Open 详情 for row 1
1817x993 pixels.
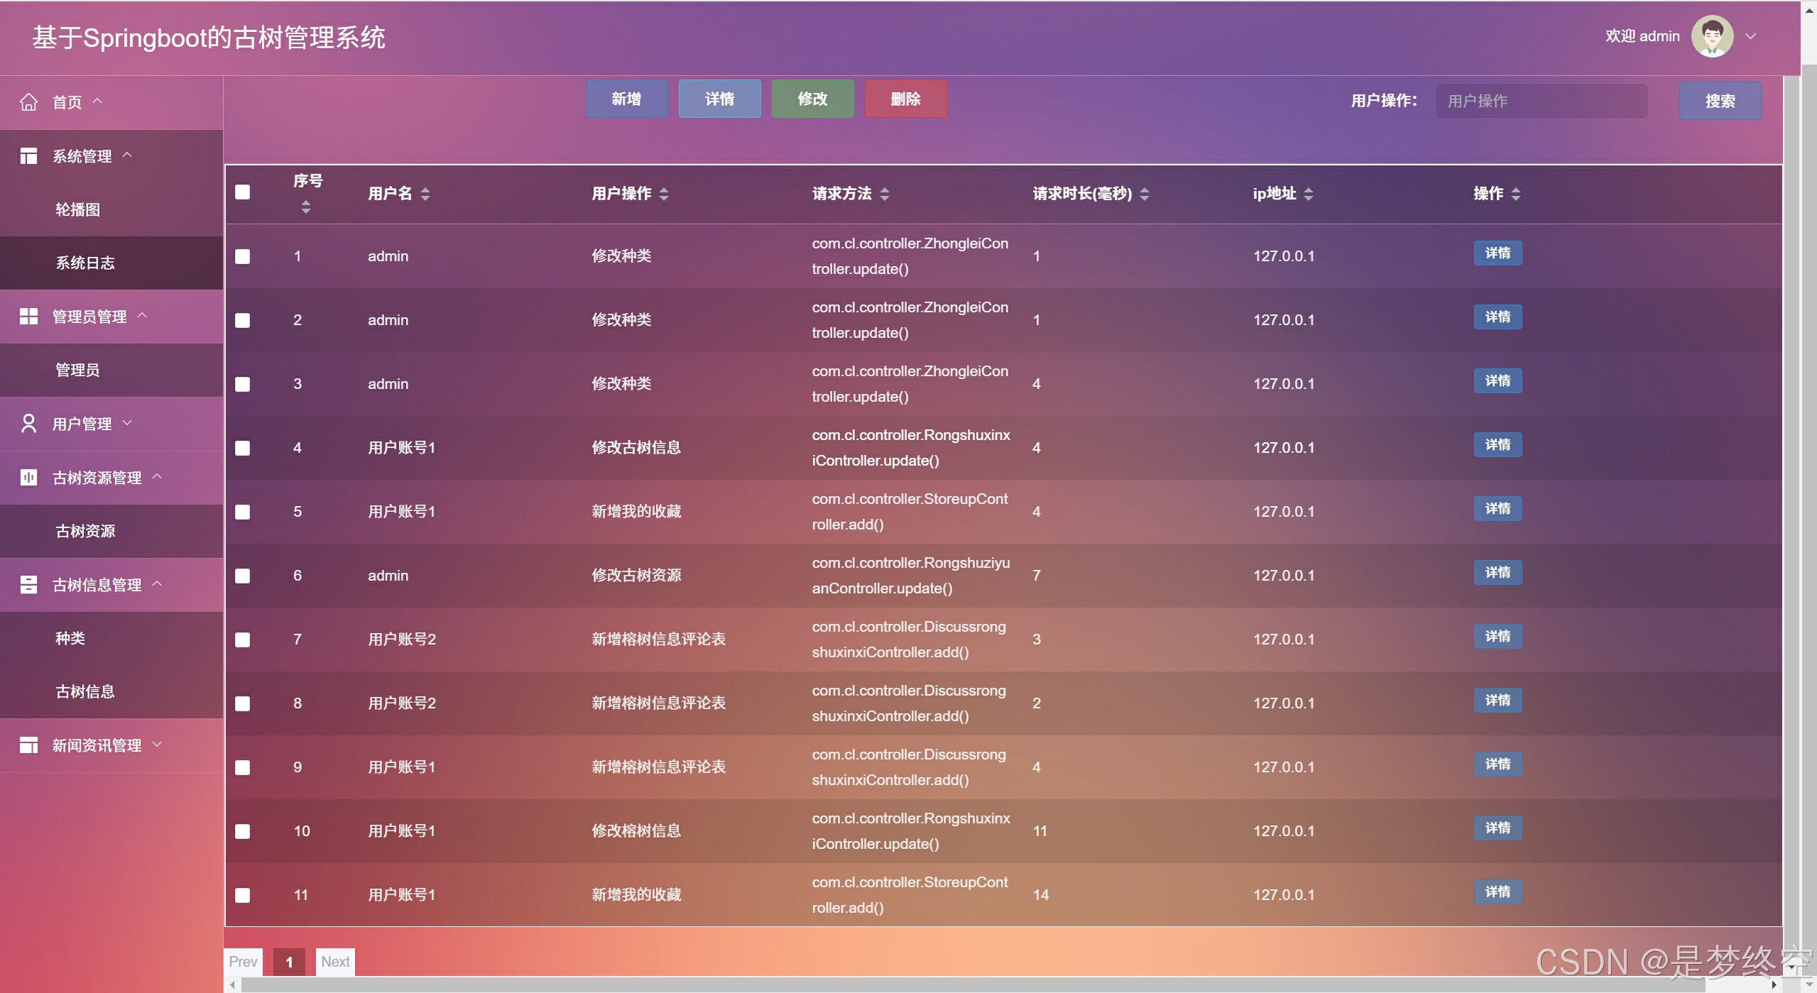(x=1497, y=253)
